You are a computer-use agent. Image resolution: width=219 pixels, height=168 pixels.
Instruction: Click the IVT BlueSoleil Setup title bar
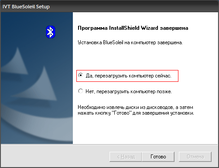(109, 7)
